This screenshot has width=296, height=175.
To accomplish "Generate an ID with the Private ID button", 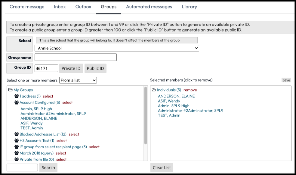I will pos(71,68).
